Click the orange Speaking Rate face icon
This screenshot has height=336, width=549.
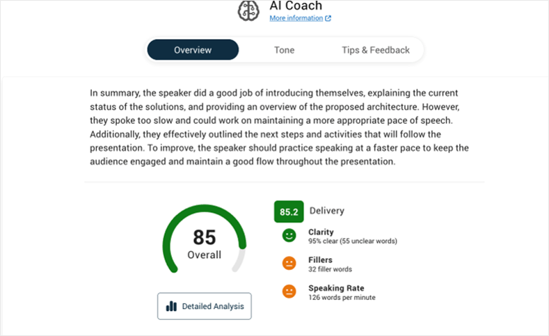pyautogui.click(x=289, y=291)
